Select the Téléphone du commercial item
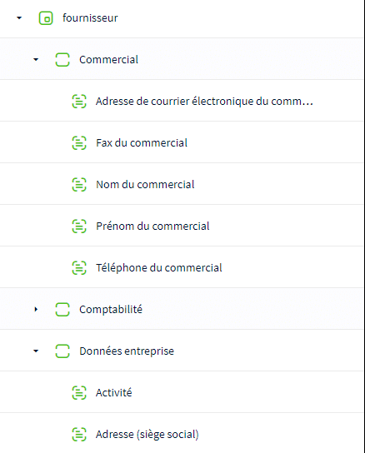Viewport: 365px width, 453px height. coord(182,267)
